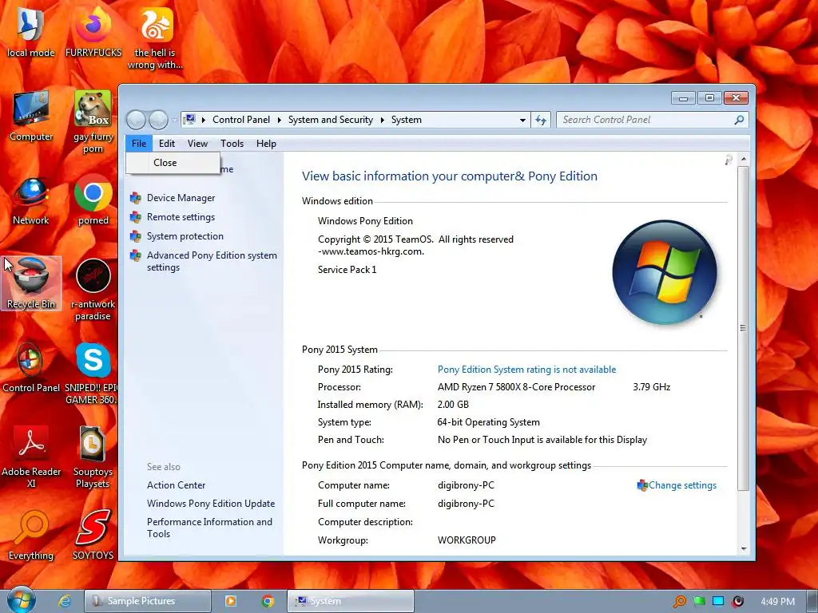The image size is (818, 613).
Task: Launch the Chrome shortcut labeled porned
Action: tap(93, 200)
